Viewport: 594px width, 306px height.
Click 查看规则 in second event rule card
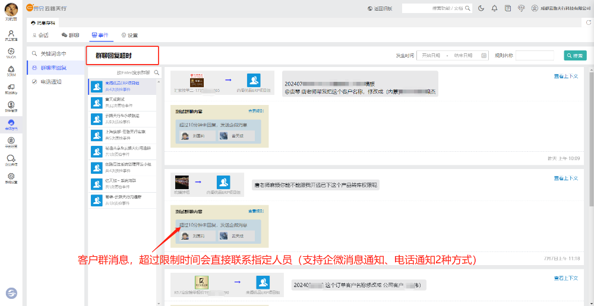256,211
